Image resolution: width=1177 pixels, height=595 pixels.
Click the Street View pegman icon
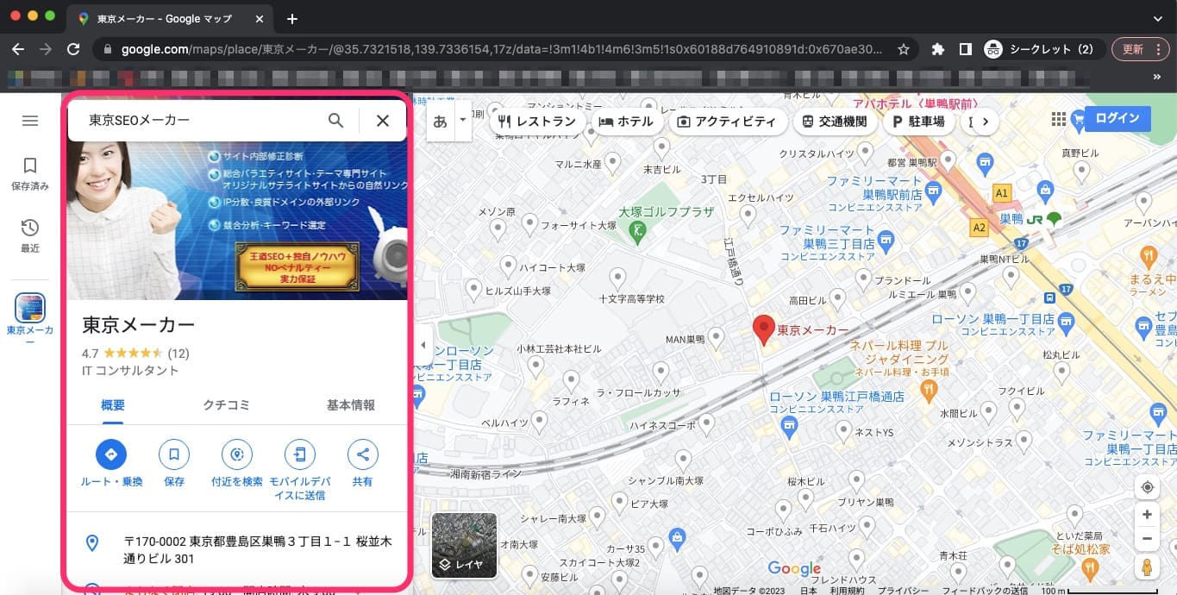coord(1147,567)
